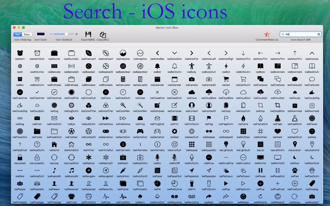Select the iosFlower icon

(x=312, y=118)
